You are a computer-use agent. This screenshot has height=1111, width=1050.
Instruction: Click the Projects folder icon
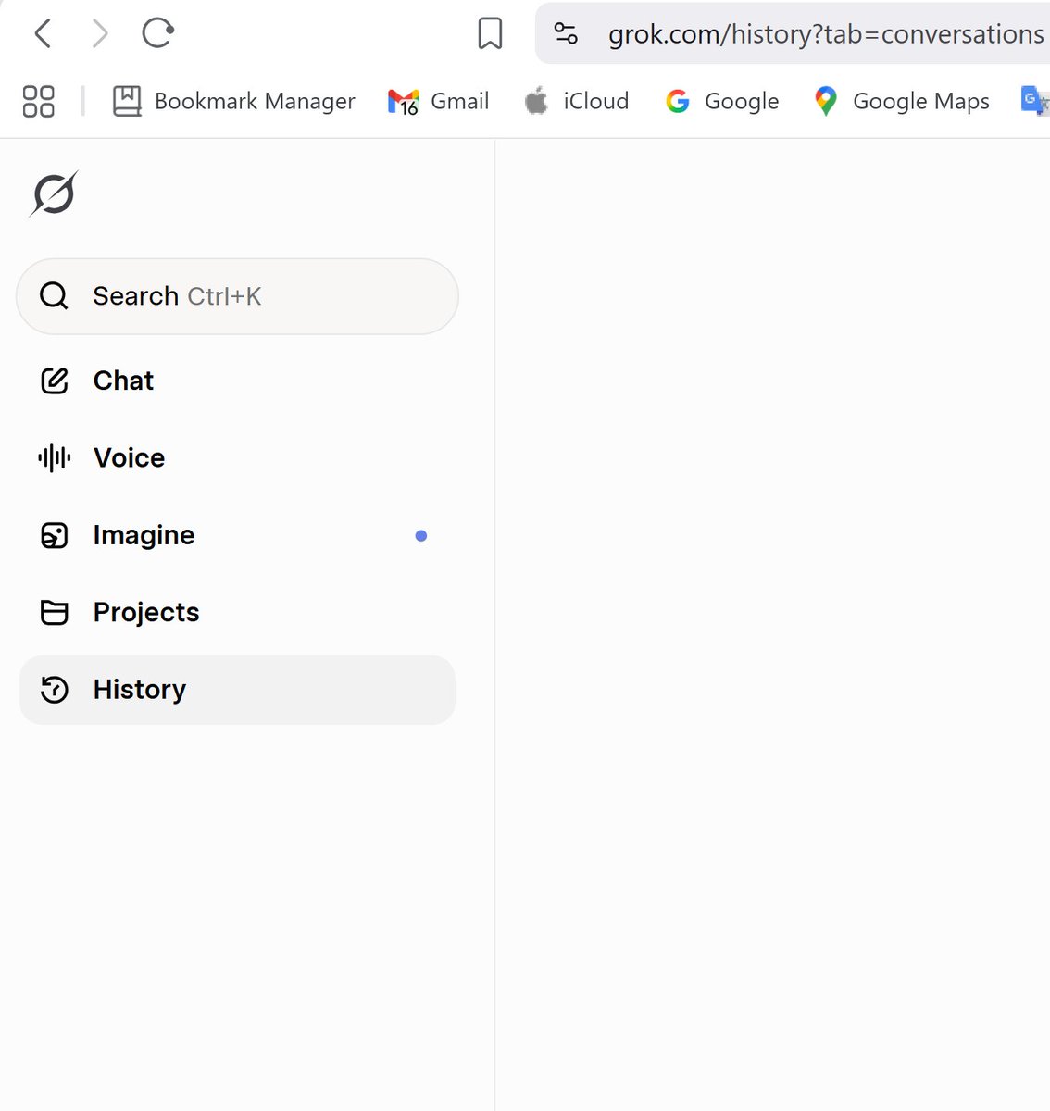click(x=55, y=612)
